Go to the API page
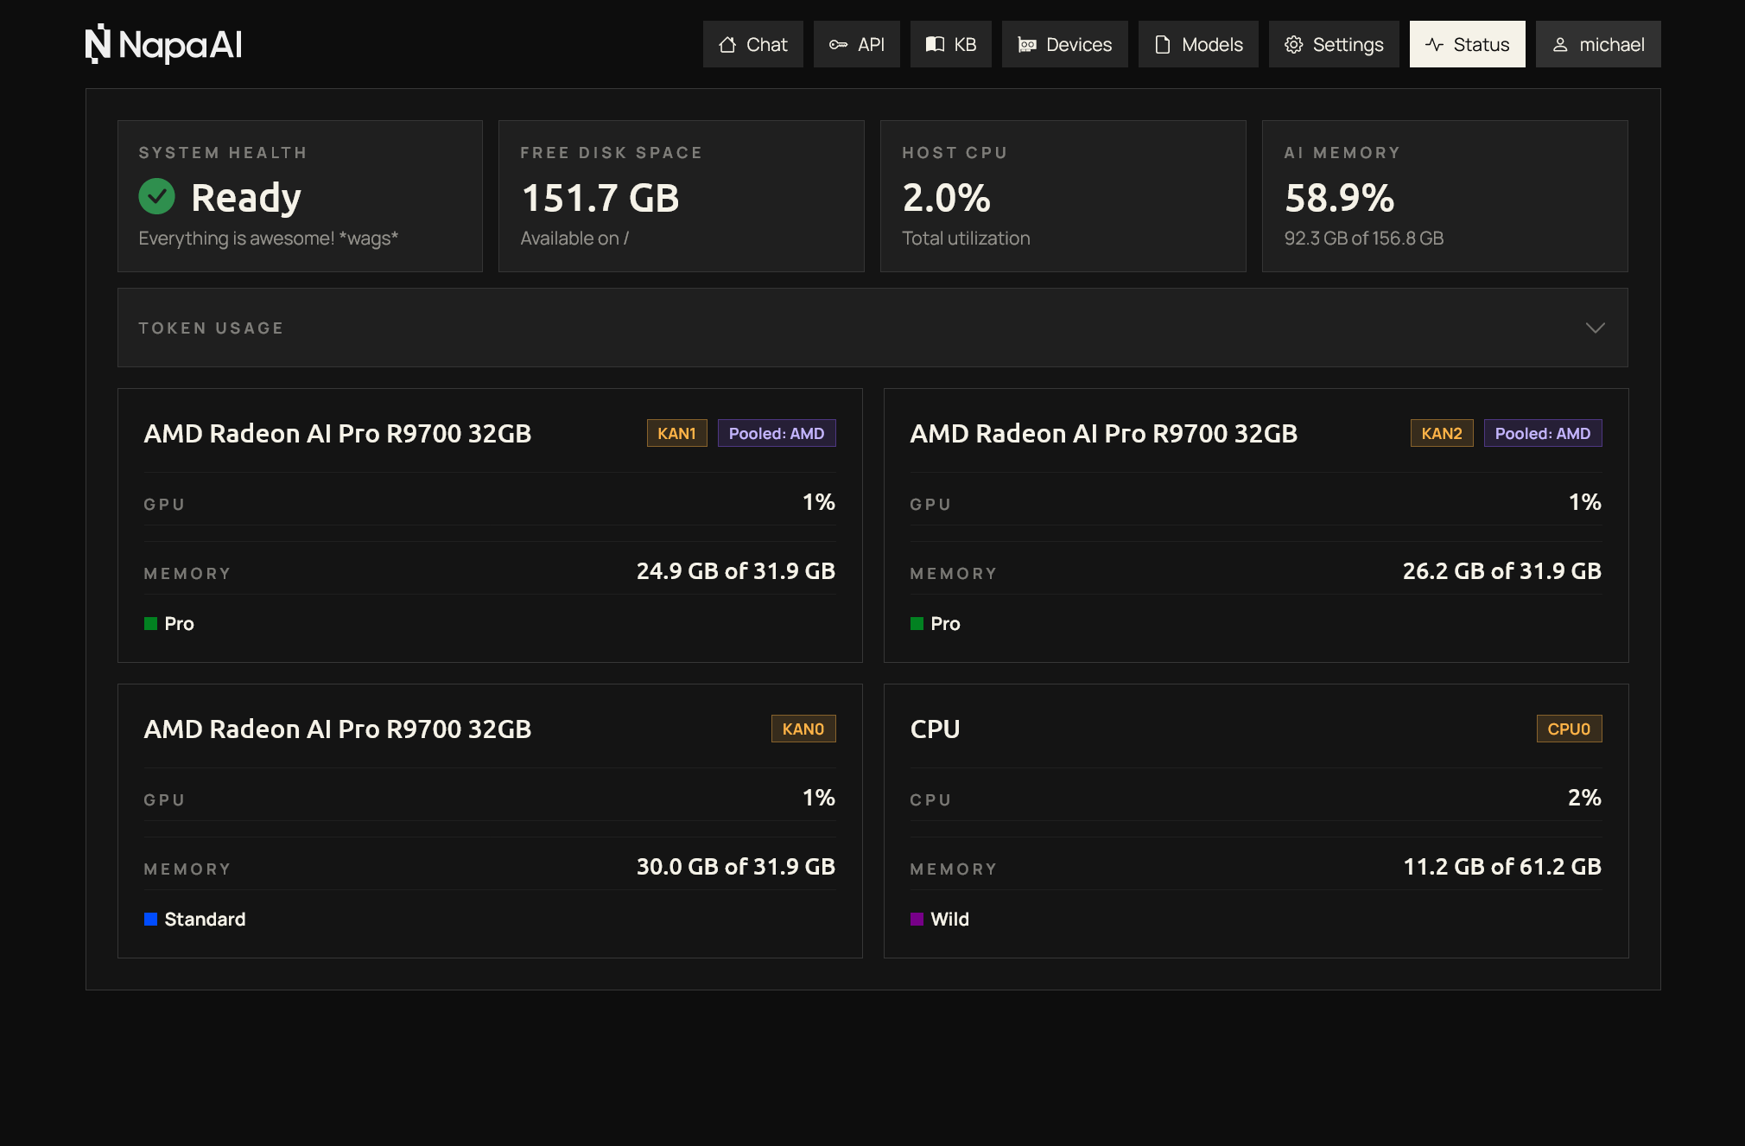 (857, 44)
